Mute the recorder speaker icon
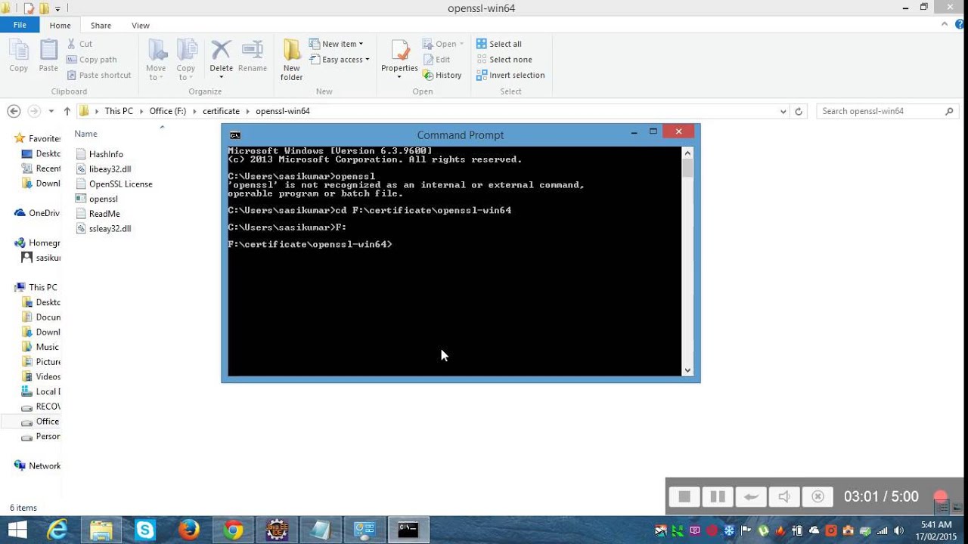 [x=784, y=496]
